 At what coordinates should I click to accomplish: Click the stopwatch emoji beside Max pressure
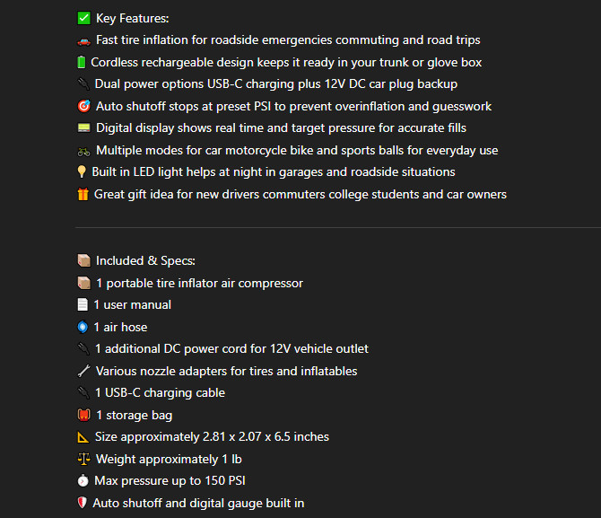tap(83, 480)
